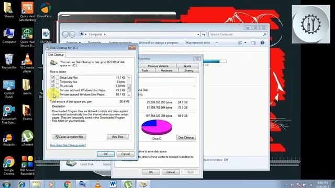Screen dimensions: 335x188
Task: Launch Google Chrome desktop icon
Action: click(x=9, y=166)
